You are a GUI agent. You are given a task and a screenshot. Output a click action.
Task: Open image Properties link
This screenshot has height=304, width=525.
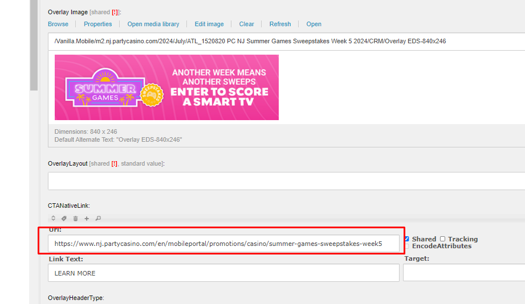pos(98,24)
